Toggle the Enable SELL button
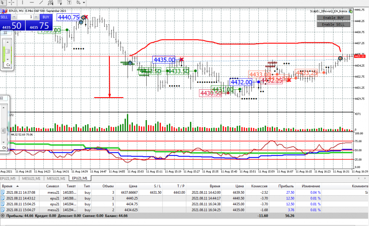This screenshot has width=369, height=226. [x=333, y=24]
